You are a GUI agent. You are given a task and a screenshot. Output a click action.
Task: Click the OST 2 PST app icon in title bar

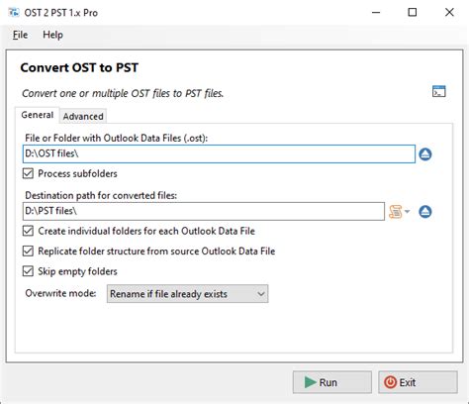tap(14, 13)
